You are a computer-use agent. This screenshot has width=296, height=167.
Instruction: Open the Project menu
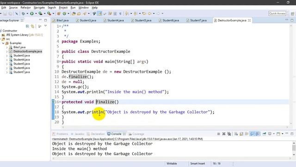tap(63, 7)
